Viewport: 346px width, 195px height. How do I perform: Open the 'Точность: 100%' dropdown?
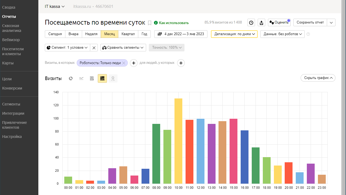[x=167, y=48]
